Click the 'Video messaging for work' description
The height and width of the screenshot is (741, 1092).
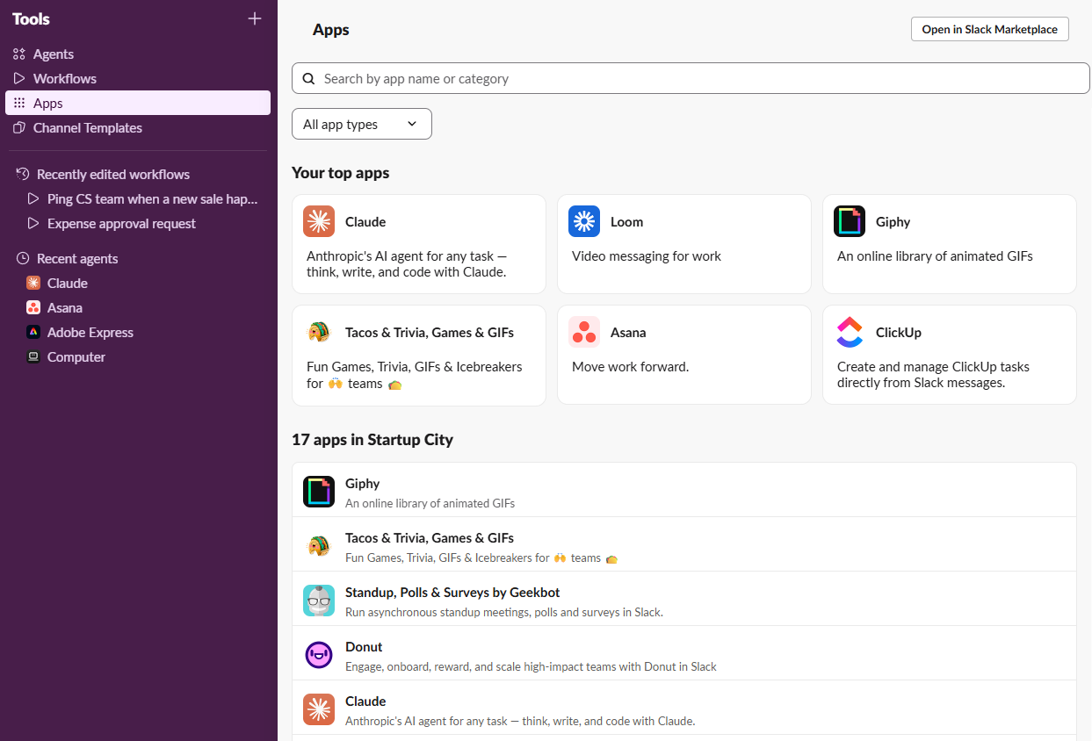click(x=647, y=256)
